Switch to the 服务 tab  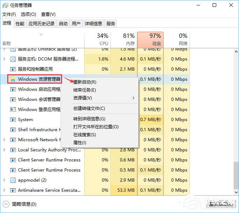coord(110,23)
